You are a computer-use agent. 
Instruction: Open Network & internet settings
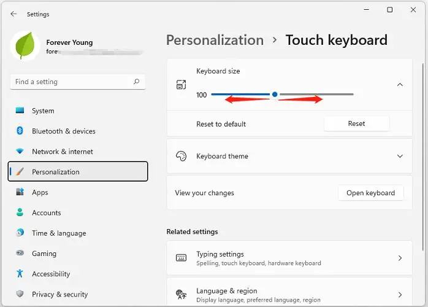click(x=78, y=152)
